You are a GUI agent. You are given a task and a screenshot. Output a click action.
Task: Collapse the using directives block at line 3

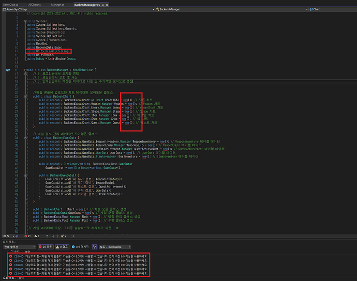click(x=25, y=21)
